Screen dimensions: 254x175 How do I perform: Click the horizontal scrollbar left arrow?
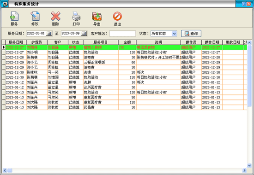[5, 170]
